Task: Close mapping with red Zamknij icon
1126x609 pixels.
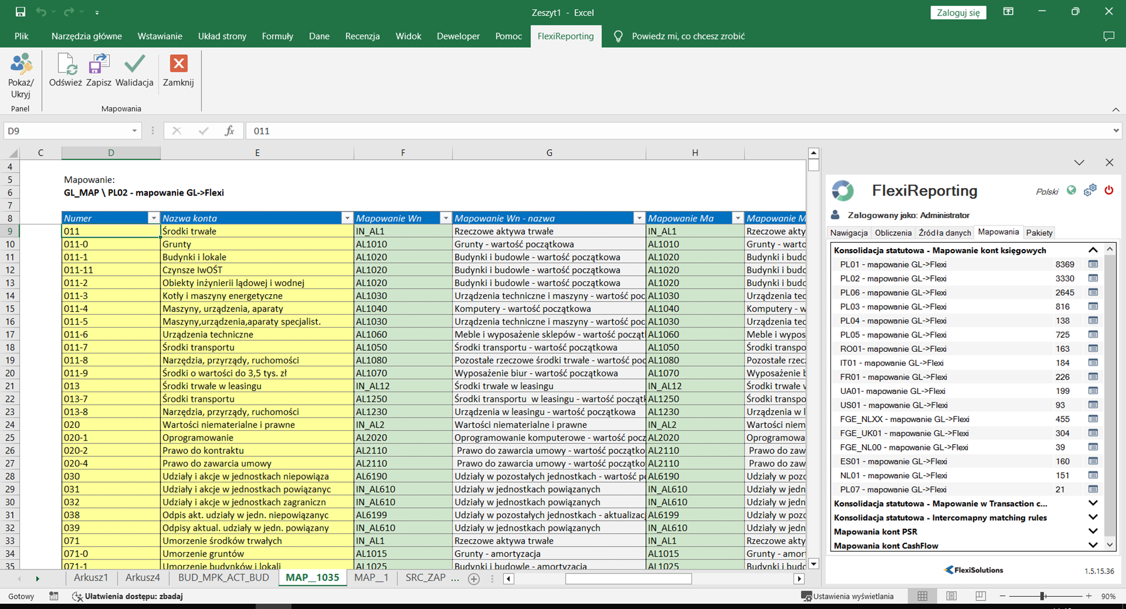Action: pos(178,65)
